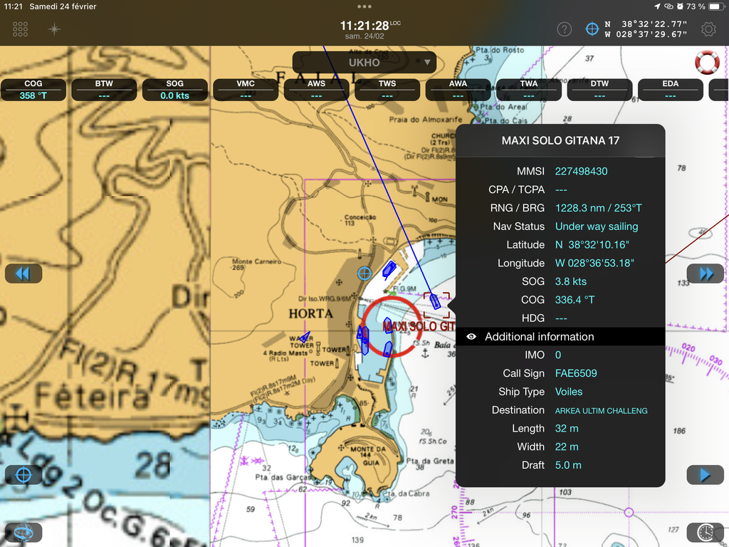Viewport: 729px width, 547px height.
Task: Select the DTW data field
Action: coord(599,90)
